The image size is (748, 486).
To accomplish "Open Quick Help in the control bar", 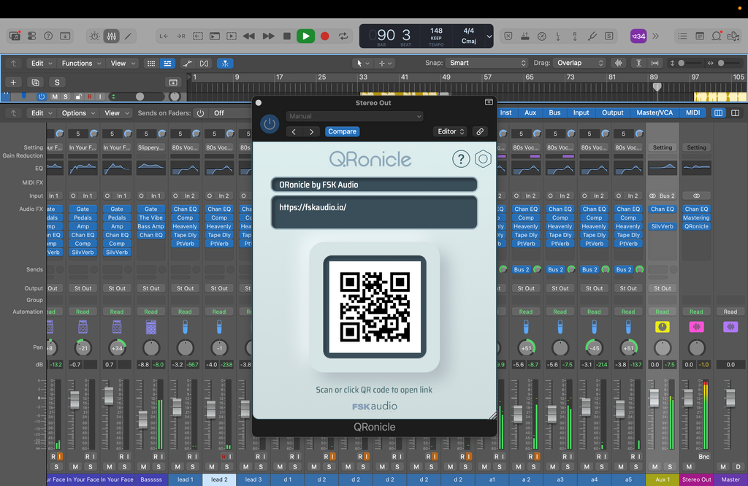I will coord(48,36).
